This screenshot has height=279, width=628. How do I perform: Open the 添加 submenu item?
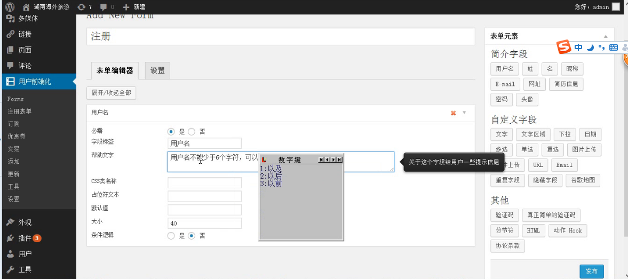[x=13, y=161]
